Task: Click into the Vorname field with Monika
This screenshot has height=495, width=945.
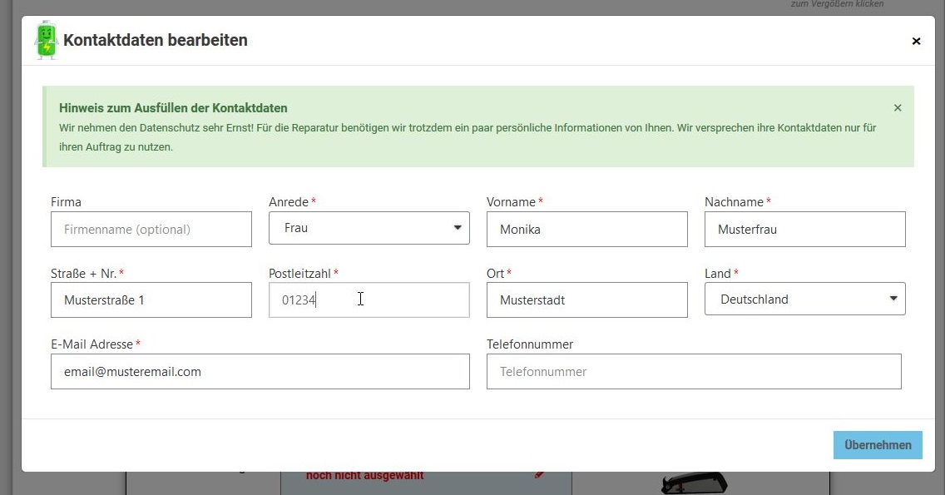Action: 586,230
